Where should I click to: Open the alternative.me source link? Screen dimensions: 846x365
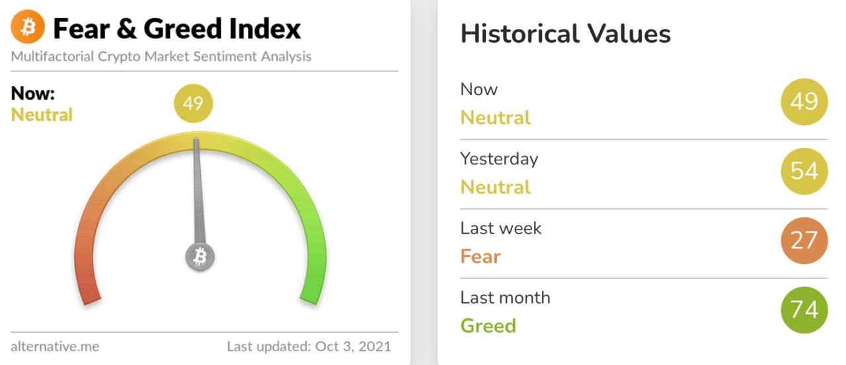(55, 346)
